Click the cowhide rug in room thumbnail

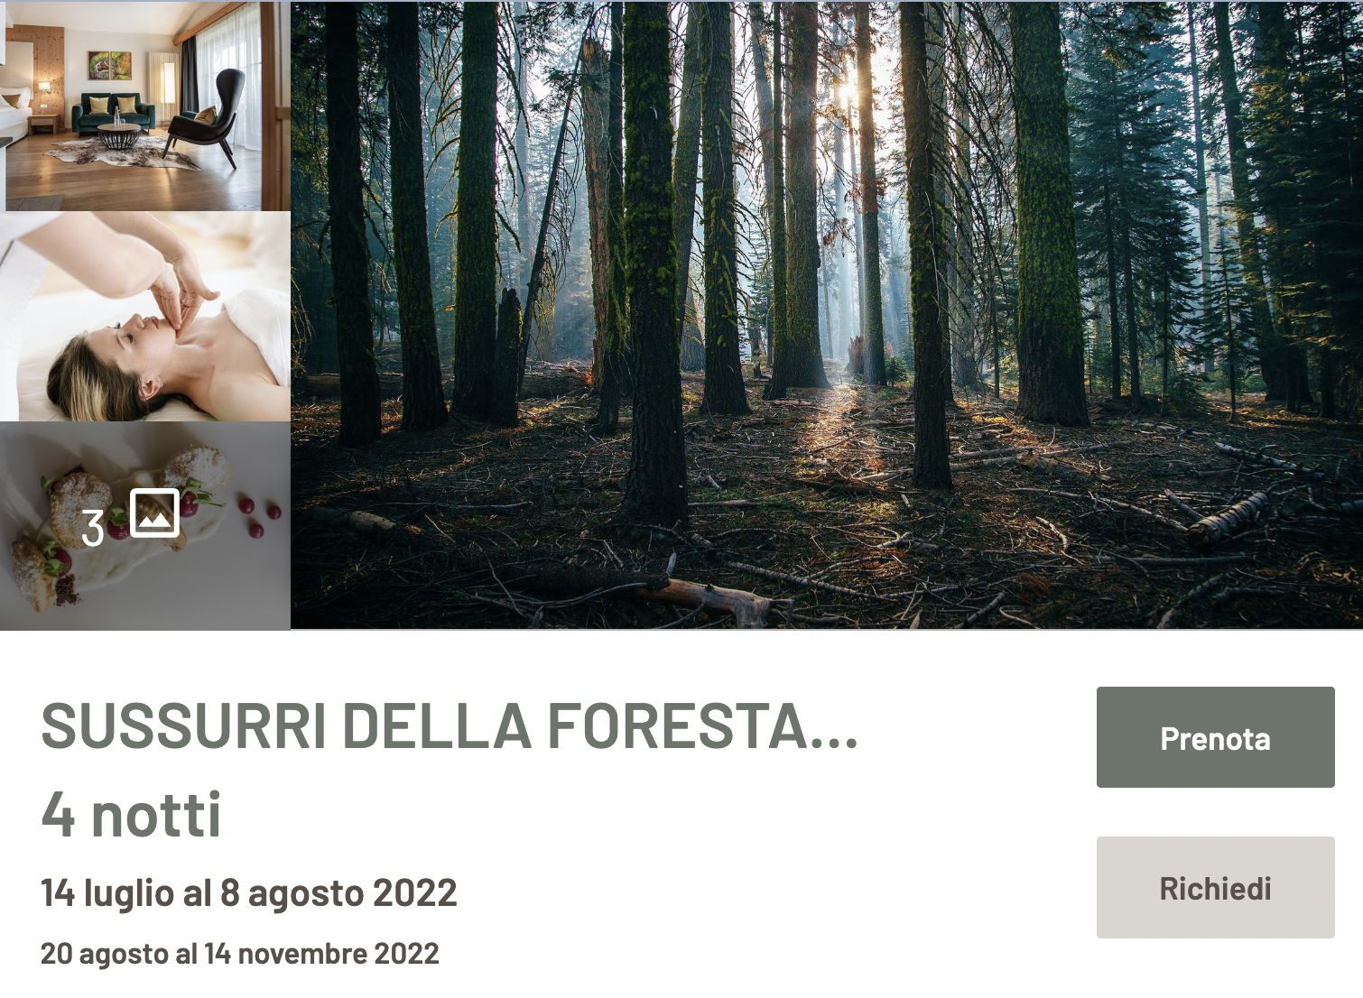122,153
